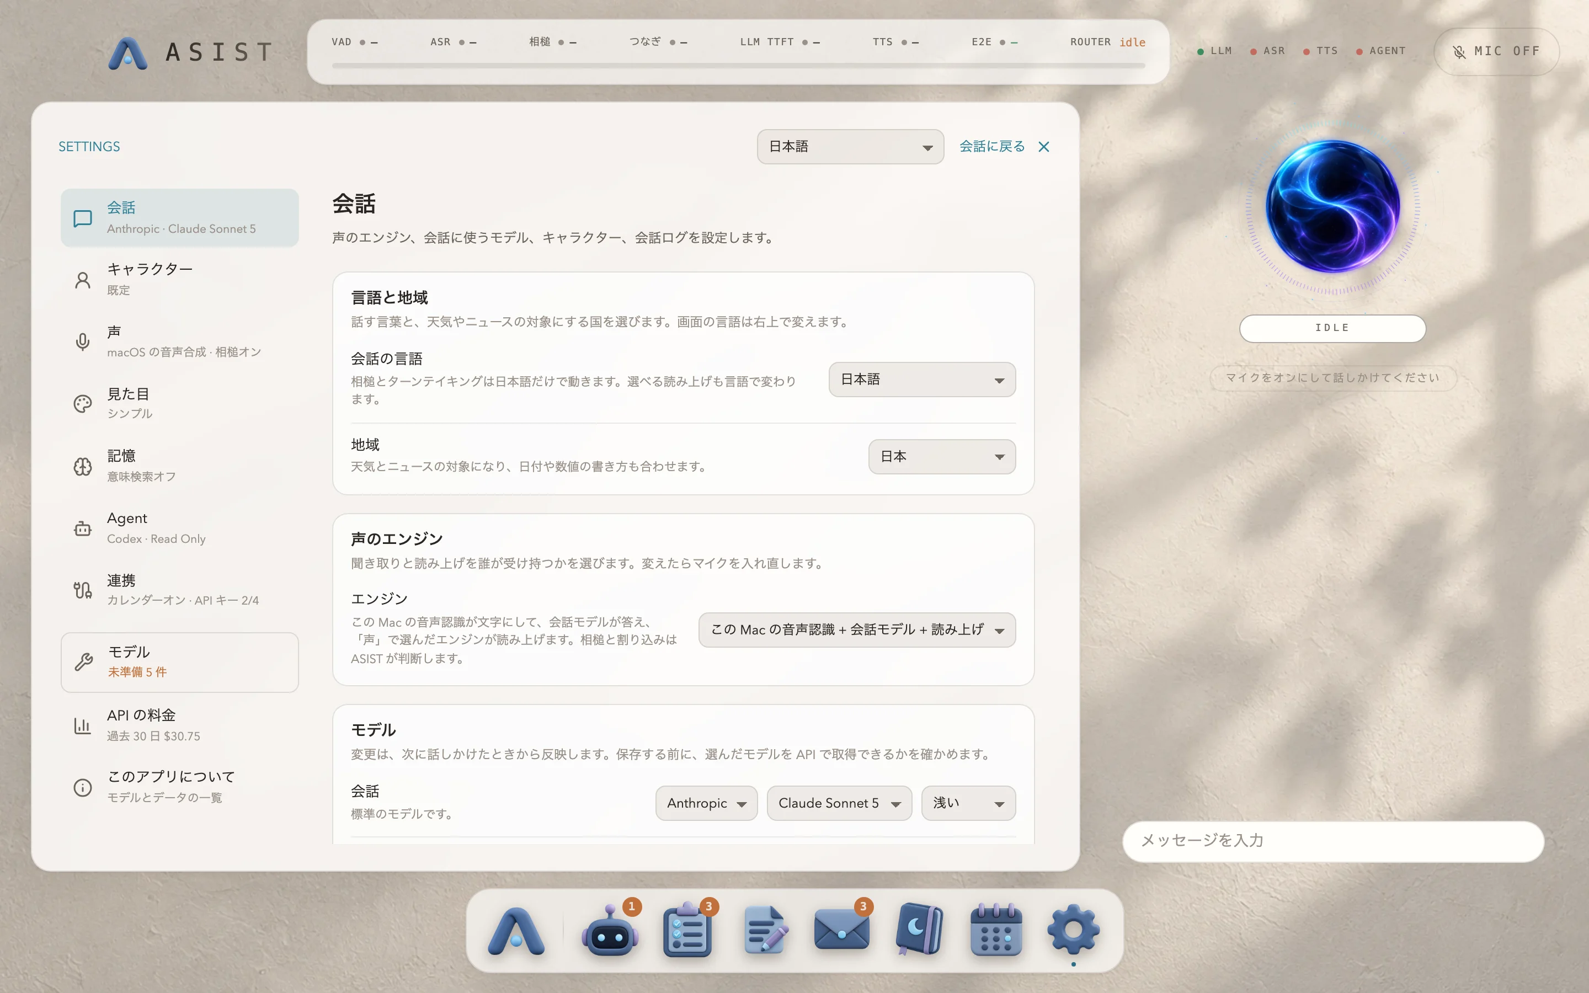Image resolution: width=1589 pixels, height=993 pixels.
Task: Click the ASIST logo in the header
Action: [x=190, y=52]
